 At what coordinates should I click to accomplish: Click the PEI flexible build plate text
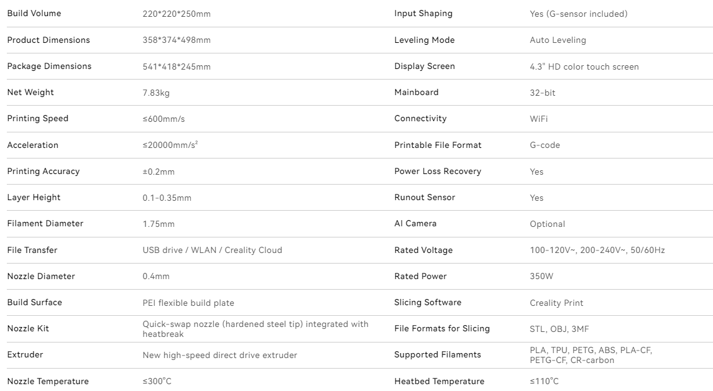(188, 303)
